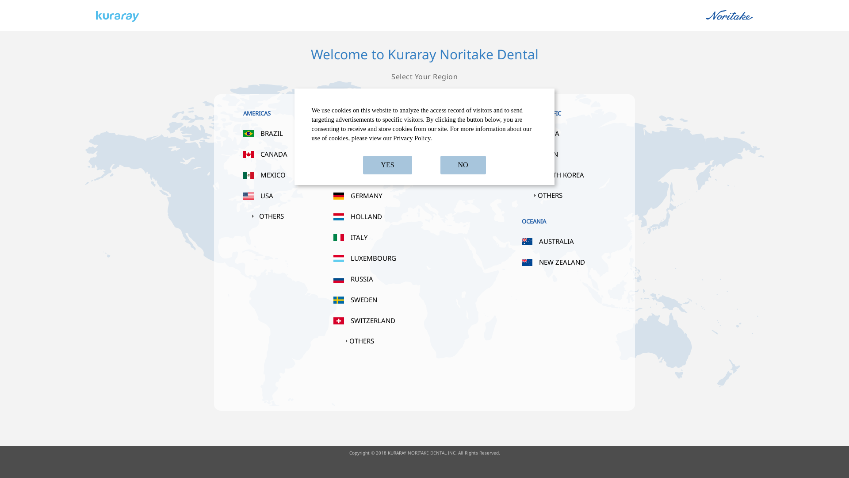Select ITALY region link
Screen dimensions: 849x478
click(359, 237)
